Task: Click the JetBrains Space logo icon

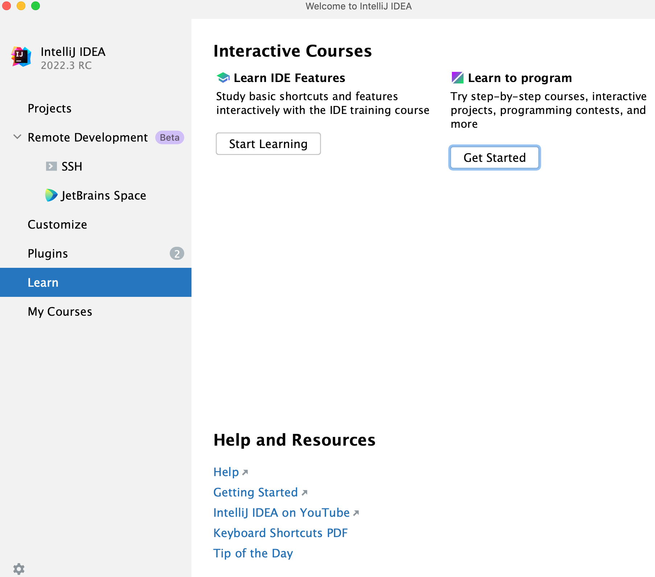Action: (x=51, y=195)
